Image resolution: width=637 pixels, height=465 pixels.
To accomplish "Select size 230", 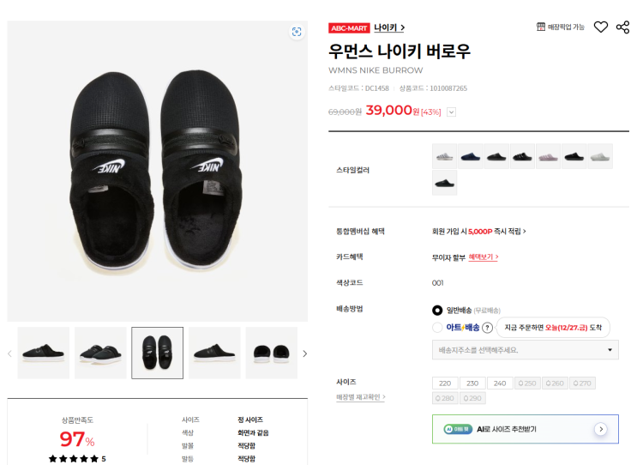I will coord(472,383).
